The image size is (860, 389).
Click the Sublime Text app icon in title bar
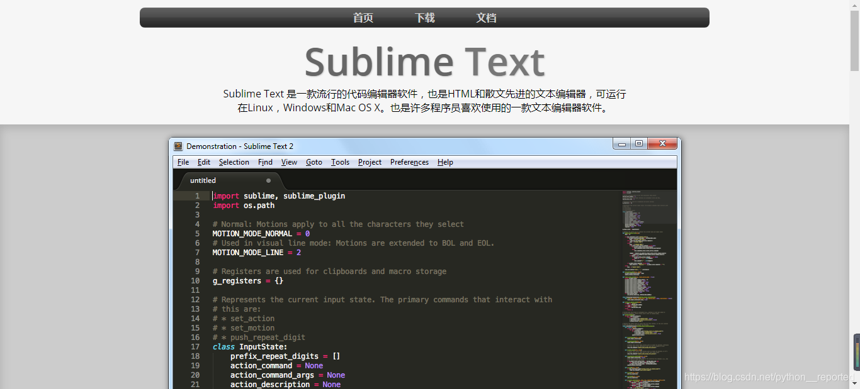pos(178,146)
